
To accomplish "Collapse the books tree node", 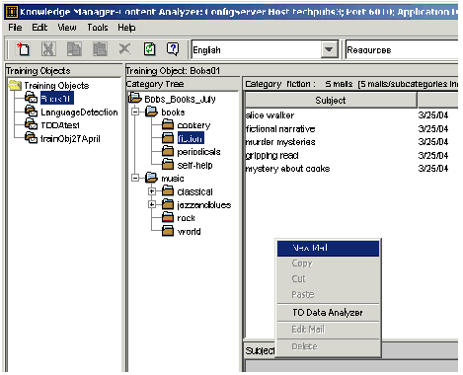I will [135, 112].
